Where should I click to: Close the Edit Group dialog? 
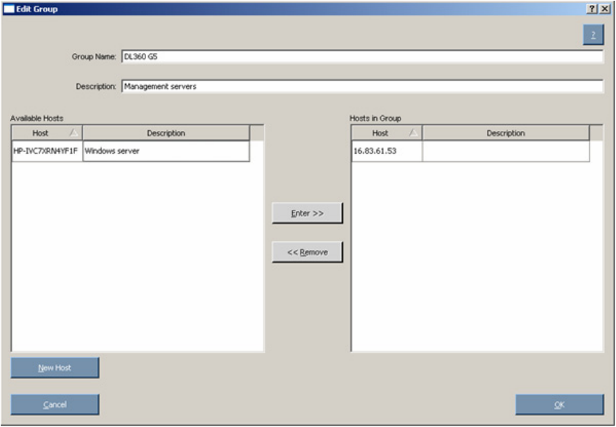click(604, 9)
